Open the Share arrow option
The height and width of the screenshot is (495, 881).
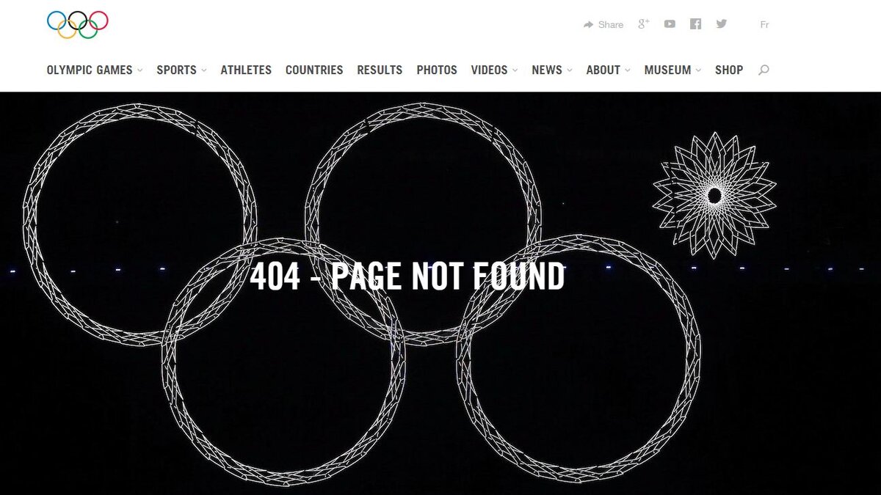coord(603,24)
